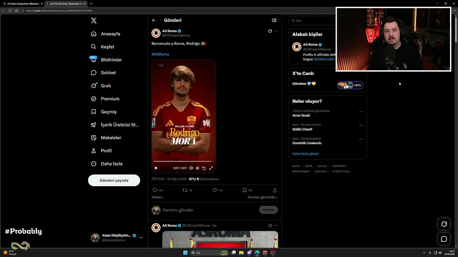
Task: Close the X'te AS Roma browser tab
Action: [85, 4]
